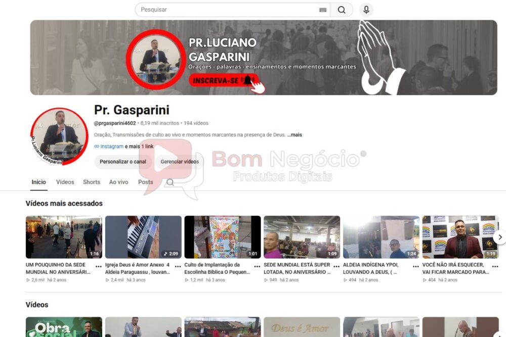Go to the Posts tab
The image size is (506, 337).
pos(146,182)
